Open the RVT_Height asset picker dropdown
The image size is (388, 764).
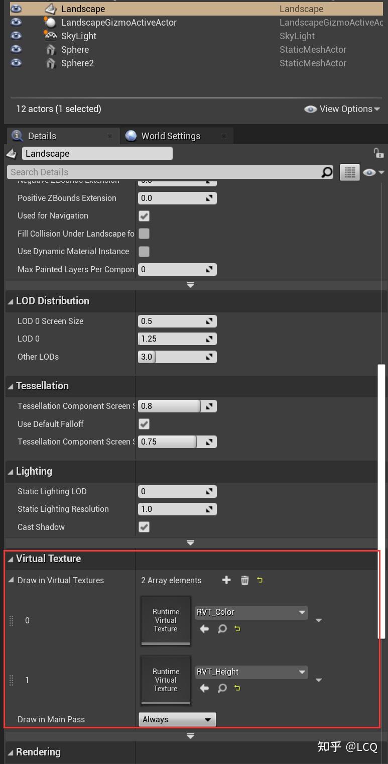coord(302,672)
